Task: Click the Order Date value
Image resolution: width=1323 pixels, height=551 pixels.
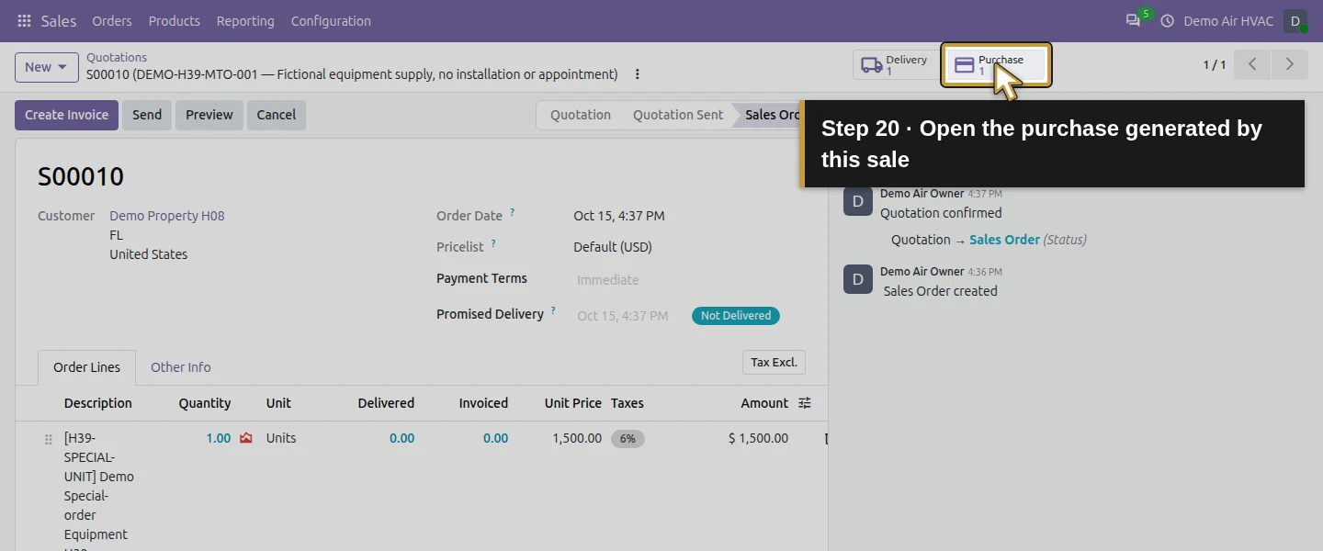Action: click(x=619, y=216)
